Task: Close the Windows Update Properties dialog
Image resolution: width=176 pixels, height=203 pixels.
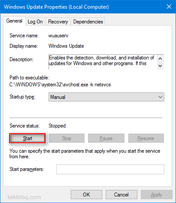Action: click(x=169, y=7)
